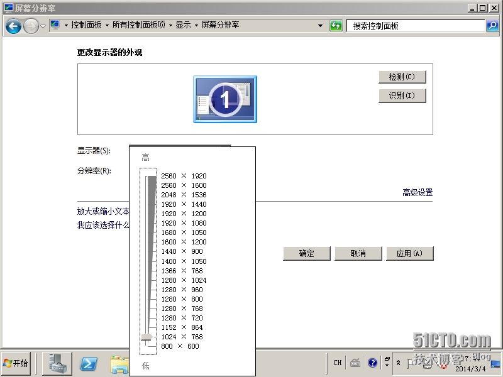The height and width of the screenshot is (377, 503).
Task: Select resolution 1920 × 1080
Action: point(184,223)
